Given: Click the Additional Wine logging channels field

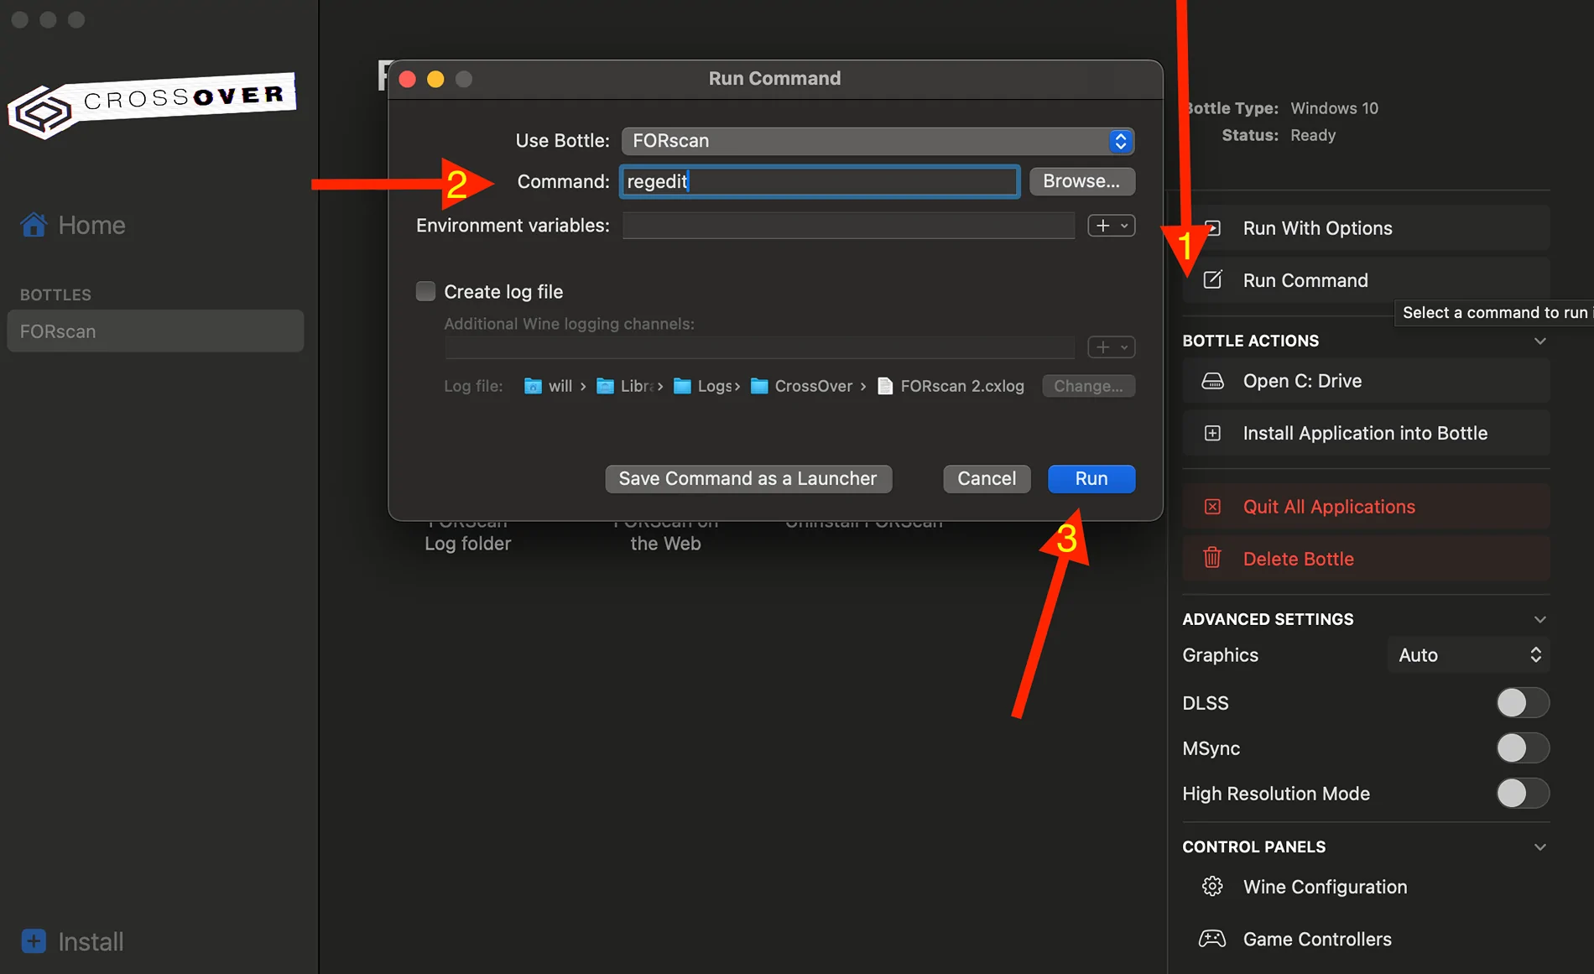Looking at the screenshot, I should (x=759, y=347).
